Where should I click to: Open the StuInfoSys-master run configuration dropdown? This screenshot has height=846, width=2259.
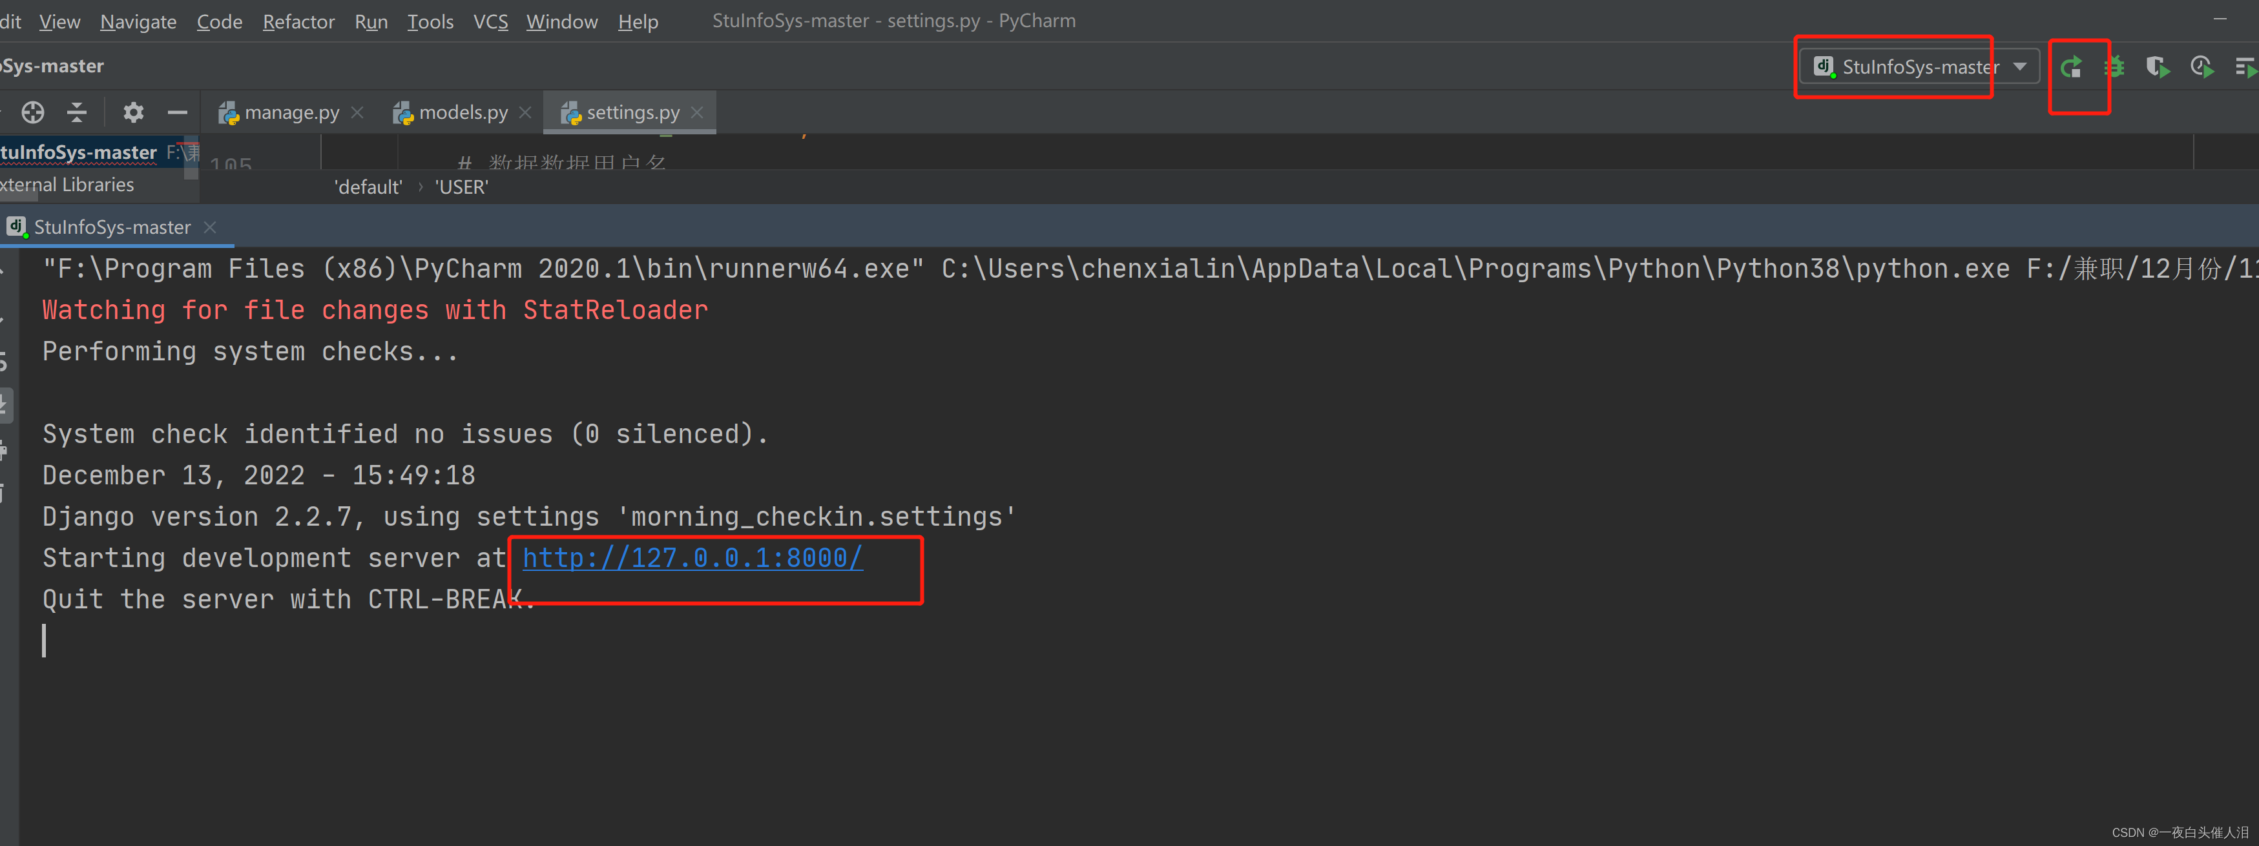(1921, 67)
